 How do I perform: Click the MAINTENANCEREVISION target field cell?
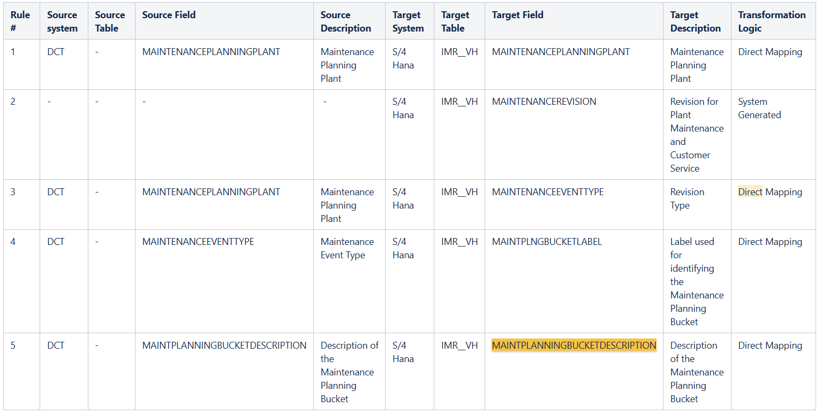pos(544,102)
